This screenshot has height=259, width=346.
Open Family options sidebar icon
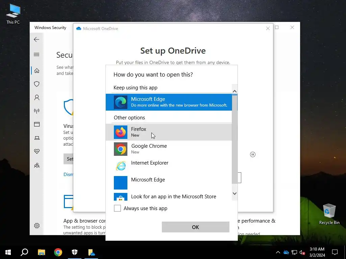(37, 165)
